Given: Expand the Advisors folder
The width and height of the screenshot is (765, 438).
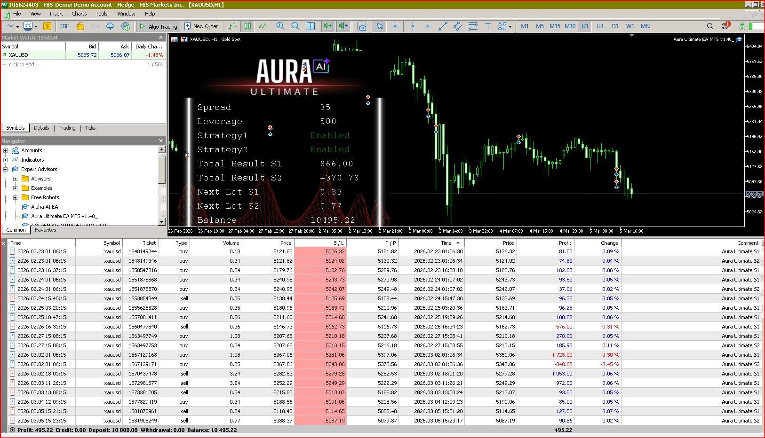Looking at the screenshot, I should tap(16, 179).
